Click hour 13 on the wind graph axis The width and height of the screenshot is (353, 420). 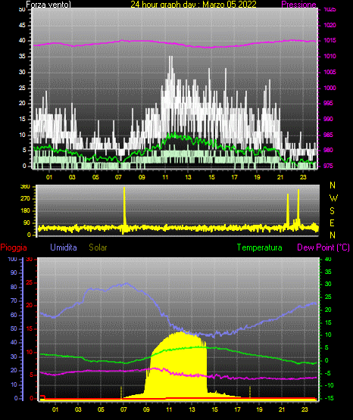pyautogui.click(x=188, y=177)
